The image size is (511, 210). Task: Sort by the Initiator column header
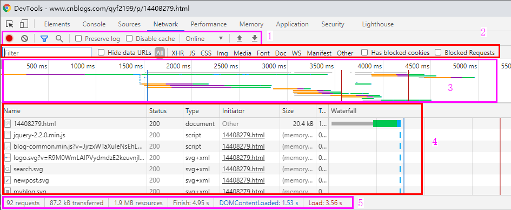250,111
